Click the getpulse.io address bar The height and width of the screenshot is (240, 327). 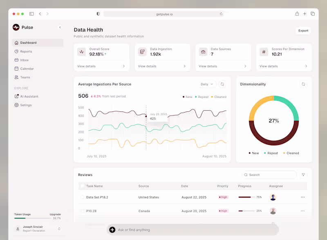click(163, 14)
